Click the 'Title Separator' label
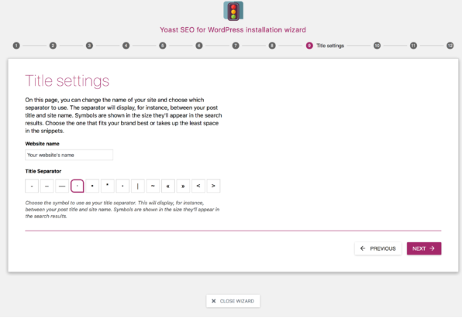 click(43, 171)
